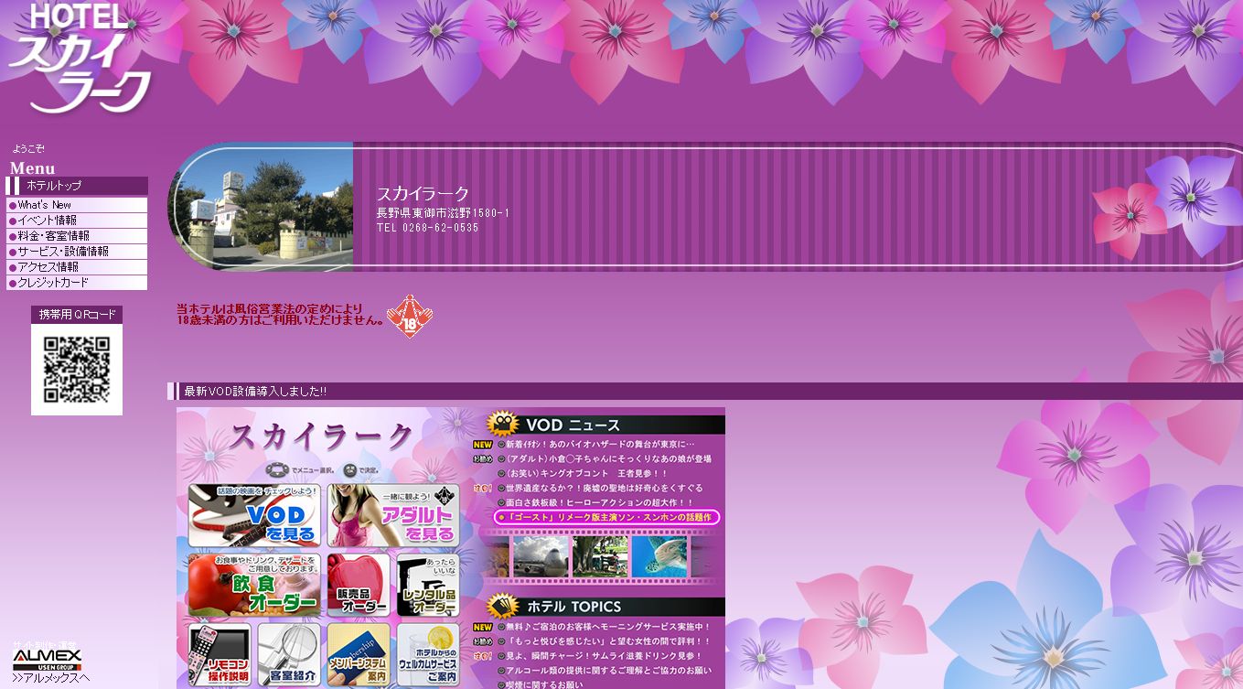This screenshot has height=689, width=1243.
Task: Open the 販売品オーダー tile
Action: (359, 586)
